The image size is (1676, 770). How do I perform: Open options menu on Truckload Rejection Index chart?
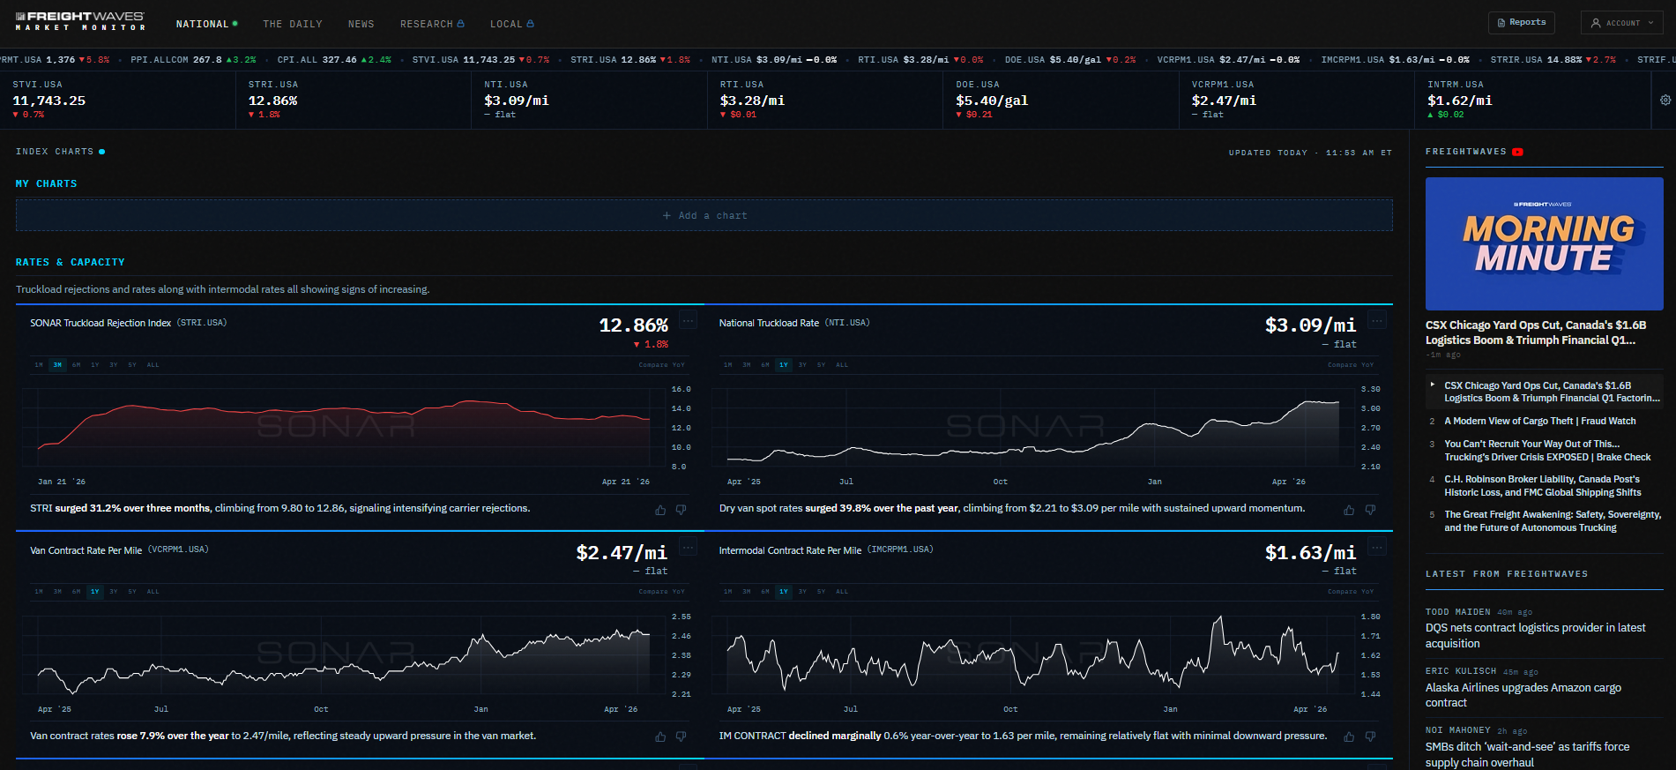pyautogui.click(x=688, y=321)
